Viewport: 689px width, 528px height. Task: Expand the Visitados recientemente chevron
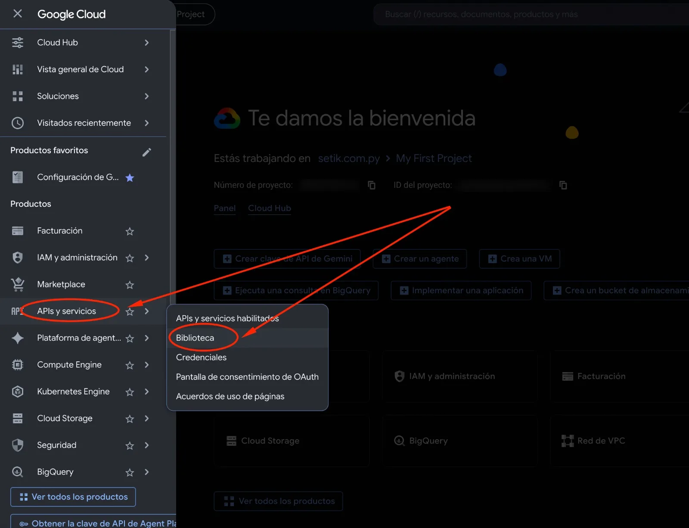[x=147, y=123]
